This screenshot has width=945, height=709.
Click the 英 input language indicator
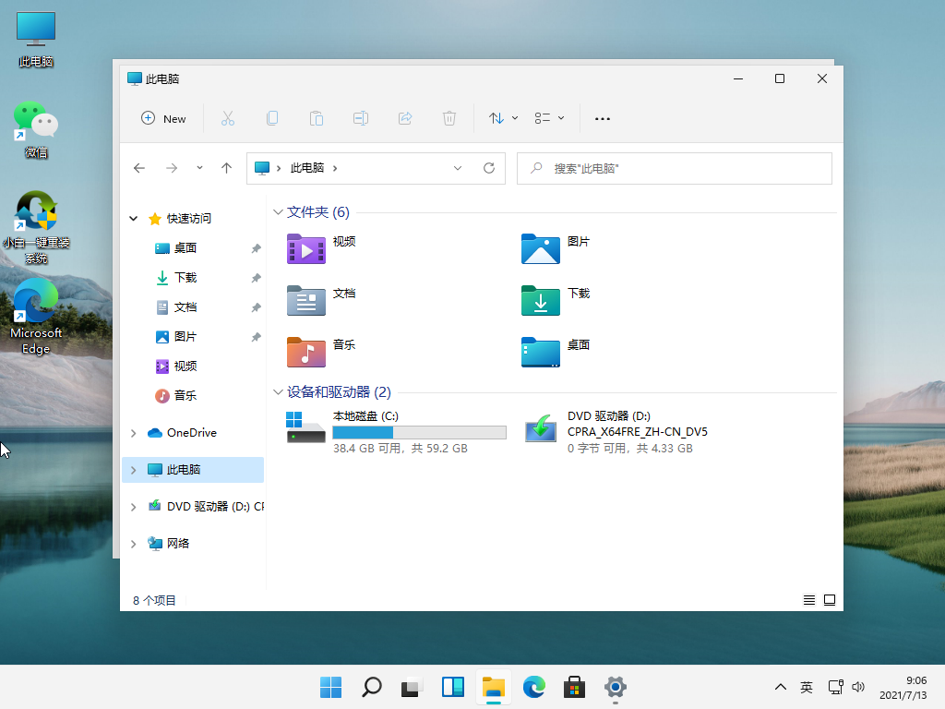pos(806,688)
